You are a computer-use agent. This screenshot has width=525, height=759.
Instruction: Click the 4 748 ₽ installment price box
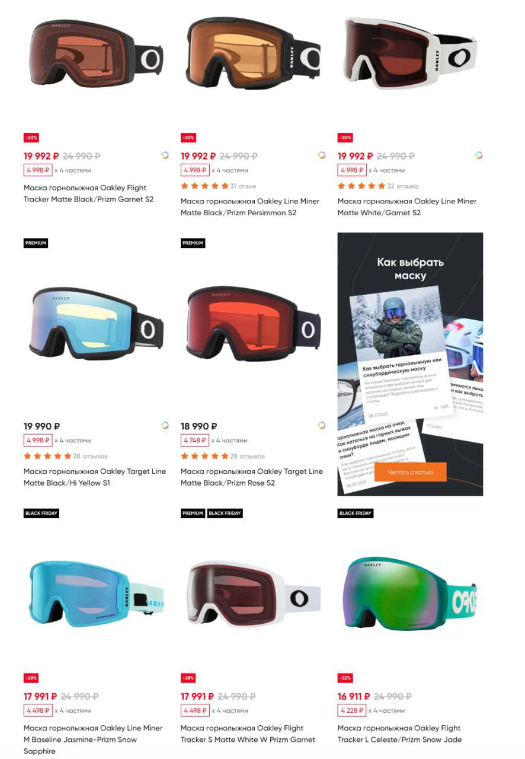click(x=195, y=441)
